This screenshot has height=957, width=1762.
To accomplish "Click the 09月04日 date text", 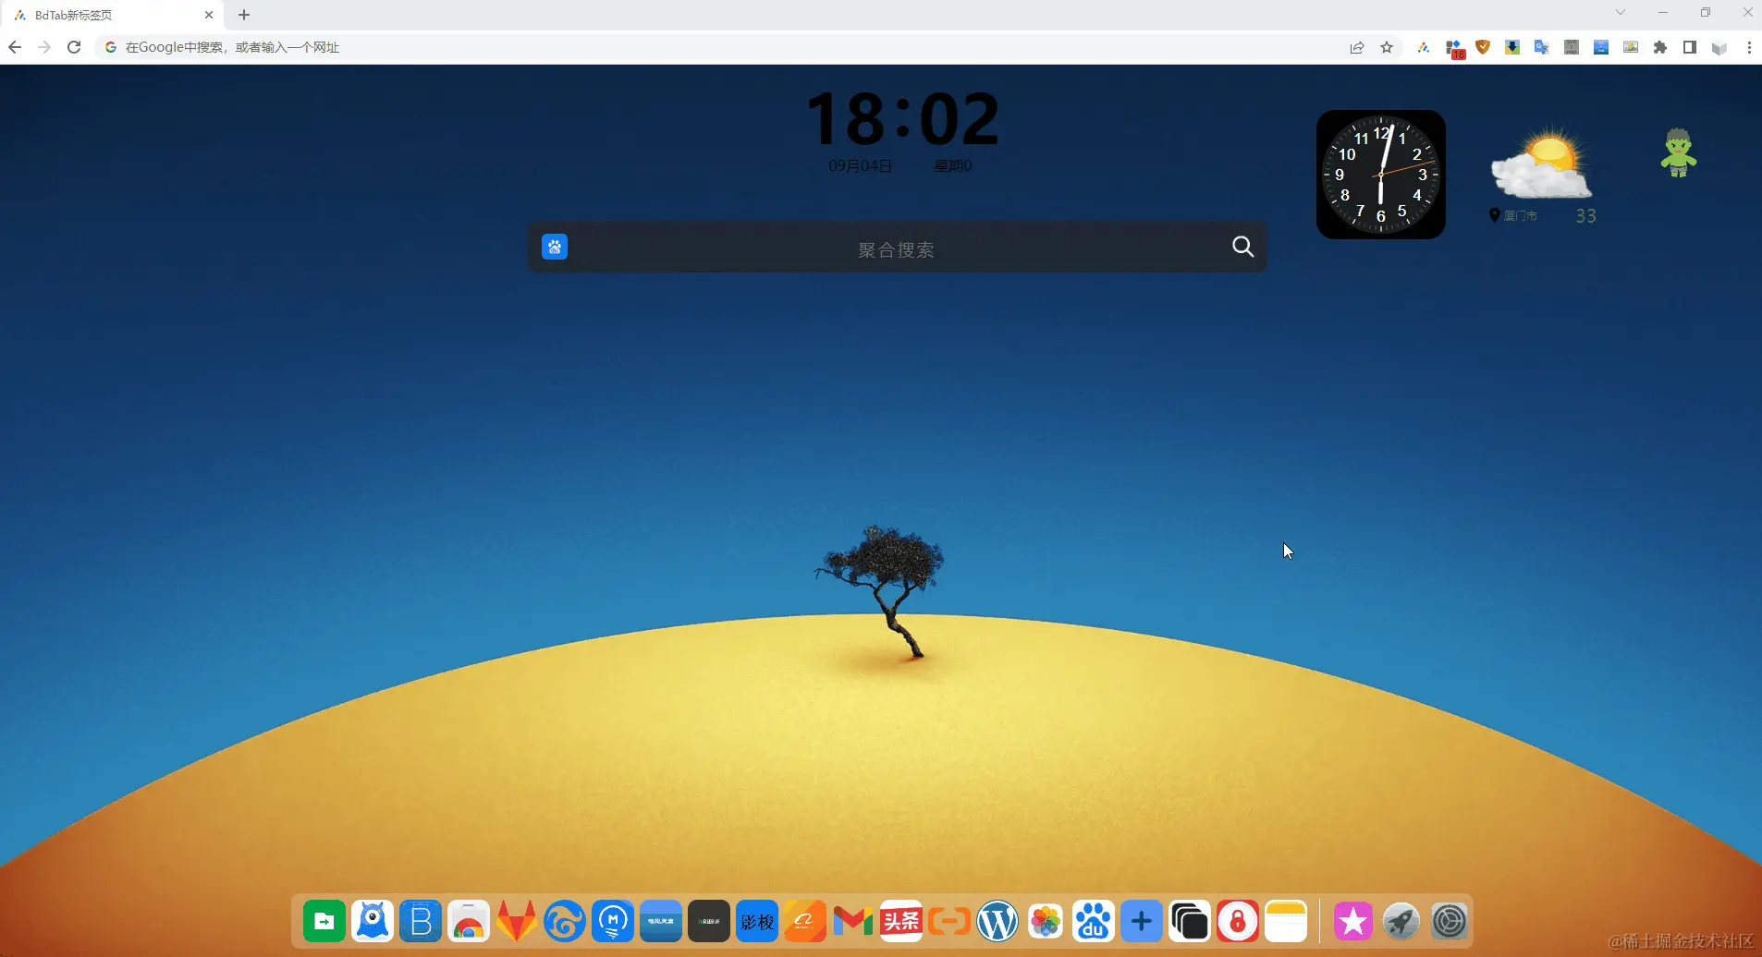I will click(x=860, y=166).
